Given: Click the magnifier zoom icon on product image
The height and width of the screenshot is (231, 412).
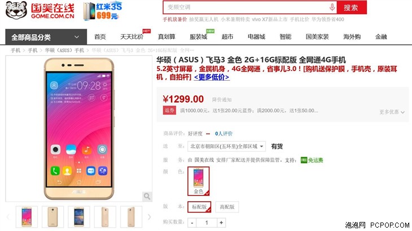Looking at the screenshot, I should [x=147, y=196].
